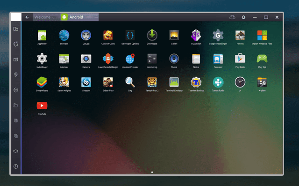Open the Ur clock app
Image resolution: width=299 pixels, height=186 pixels.
240,82
